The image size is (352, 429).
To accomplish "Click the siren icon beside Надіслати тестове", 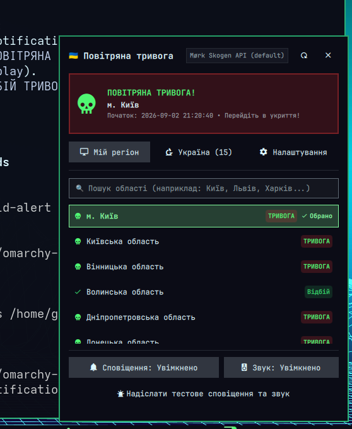I will (120, 394).
